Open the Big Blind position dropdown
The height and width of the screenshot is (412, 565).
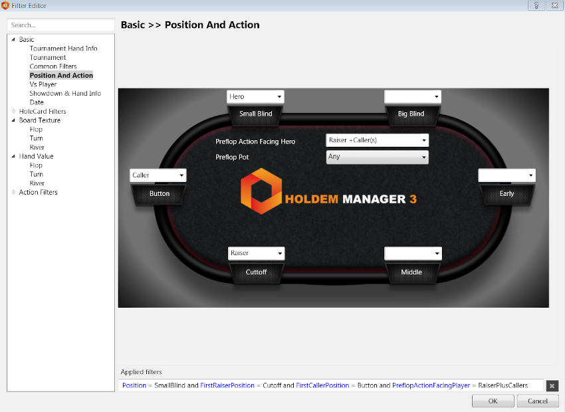click(x=413, y=96)
